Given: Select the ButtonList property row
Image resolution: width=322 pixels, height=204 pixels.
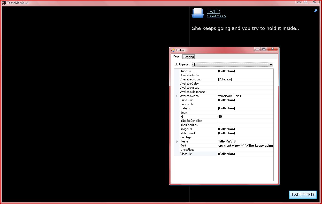Looking at the screenshot, I should click(224, 100).
